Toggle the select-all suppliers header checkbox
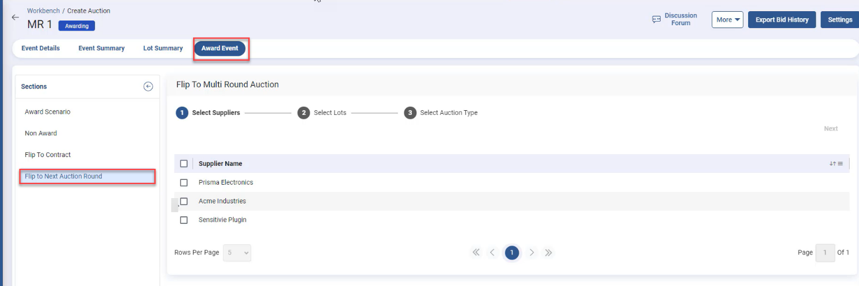Screen dimensions: 859x286 point(184,164)
